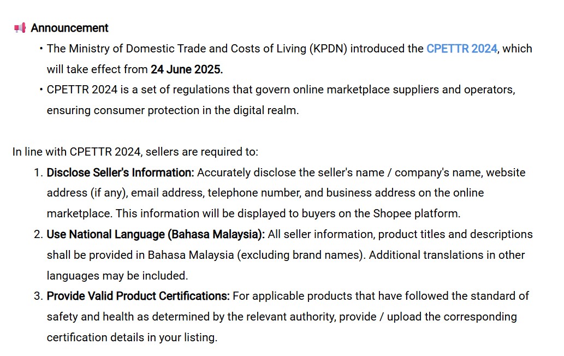Click list number 3 marker
The image size is (564, 356).
tap(38, 296)
